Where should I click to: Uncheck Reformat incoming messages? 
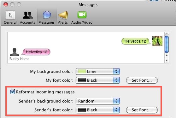pos(13,91)
